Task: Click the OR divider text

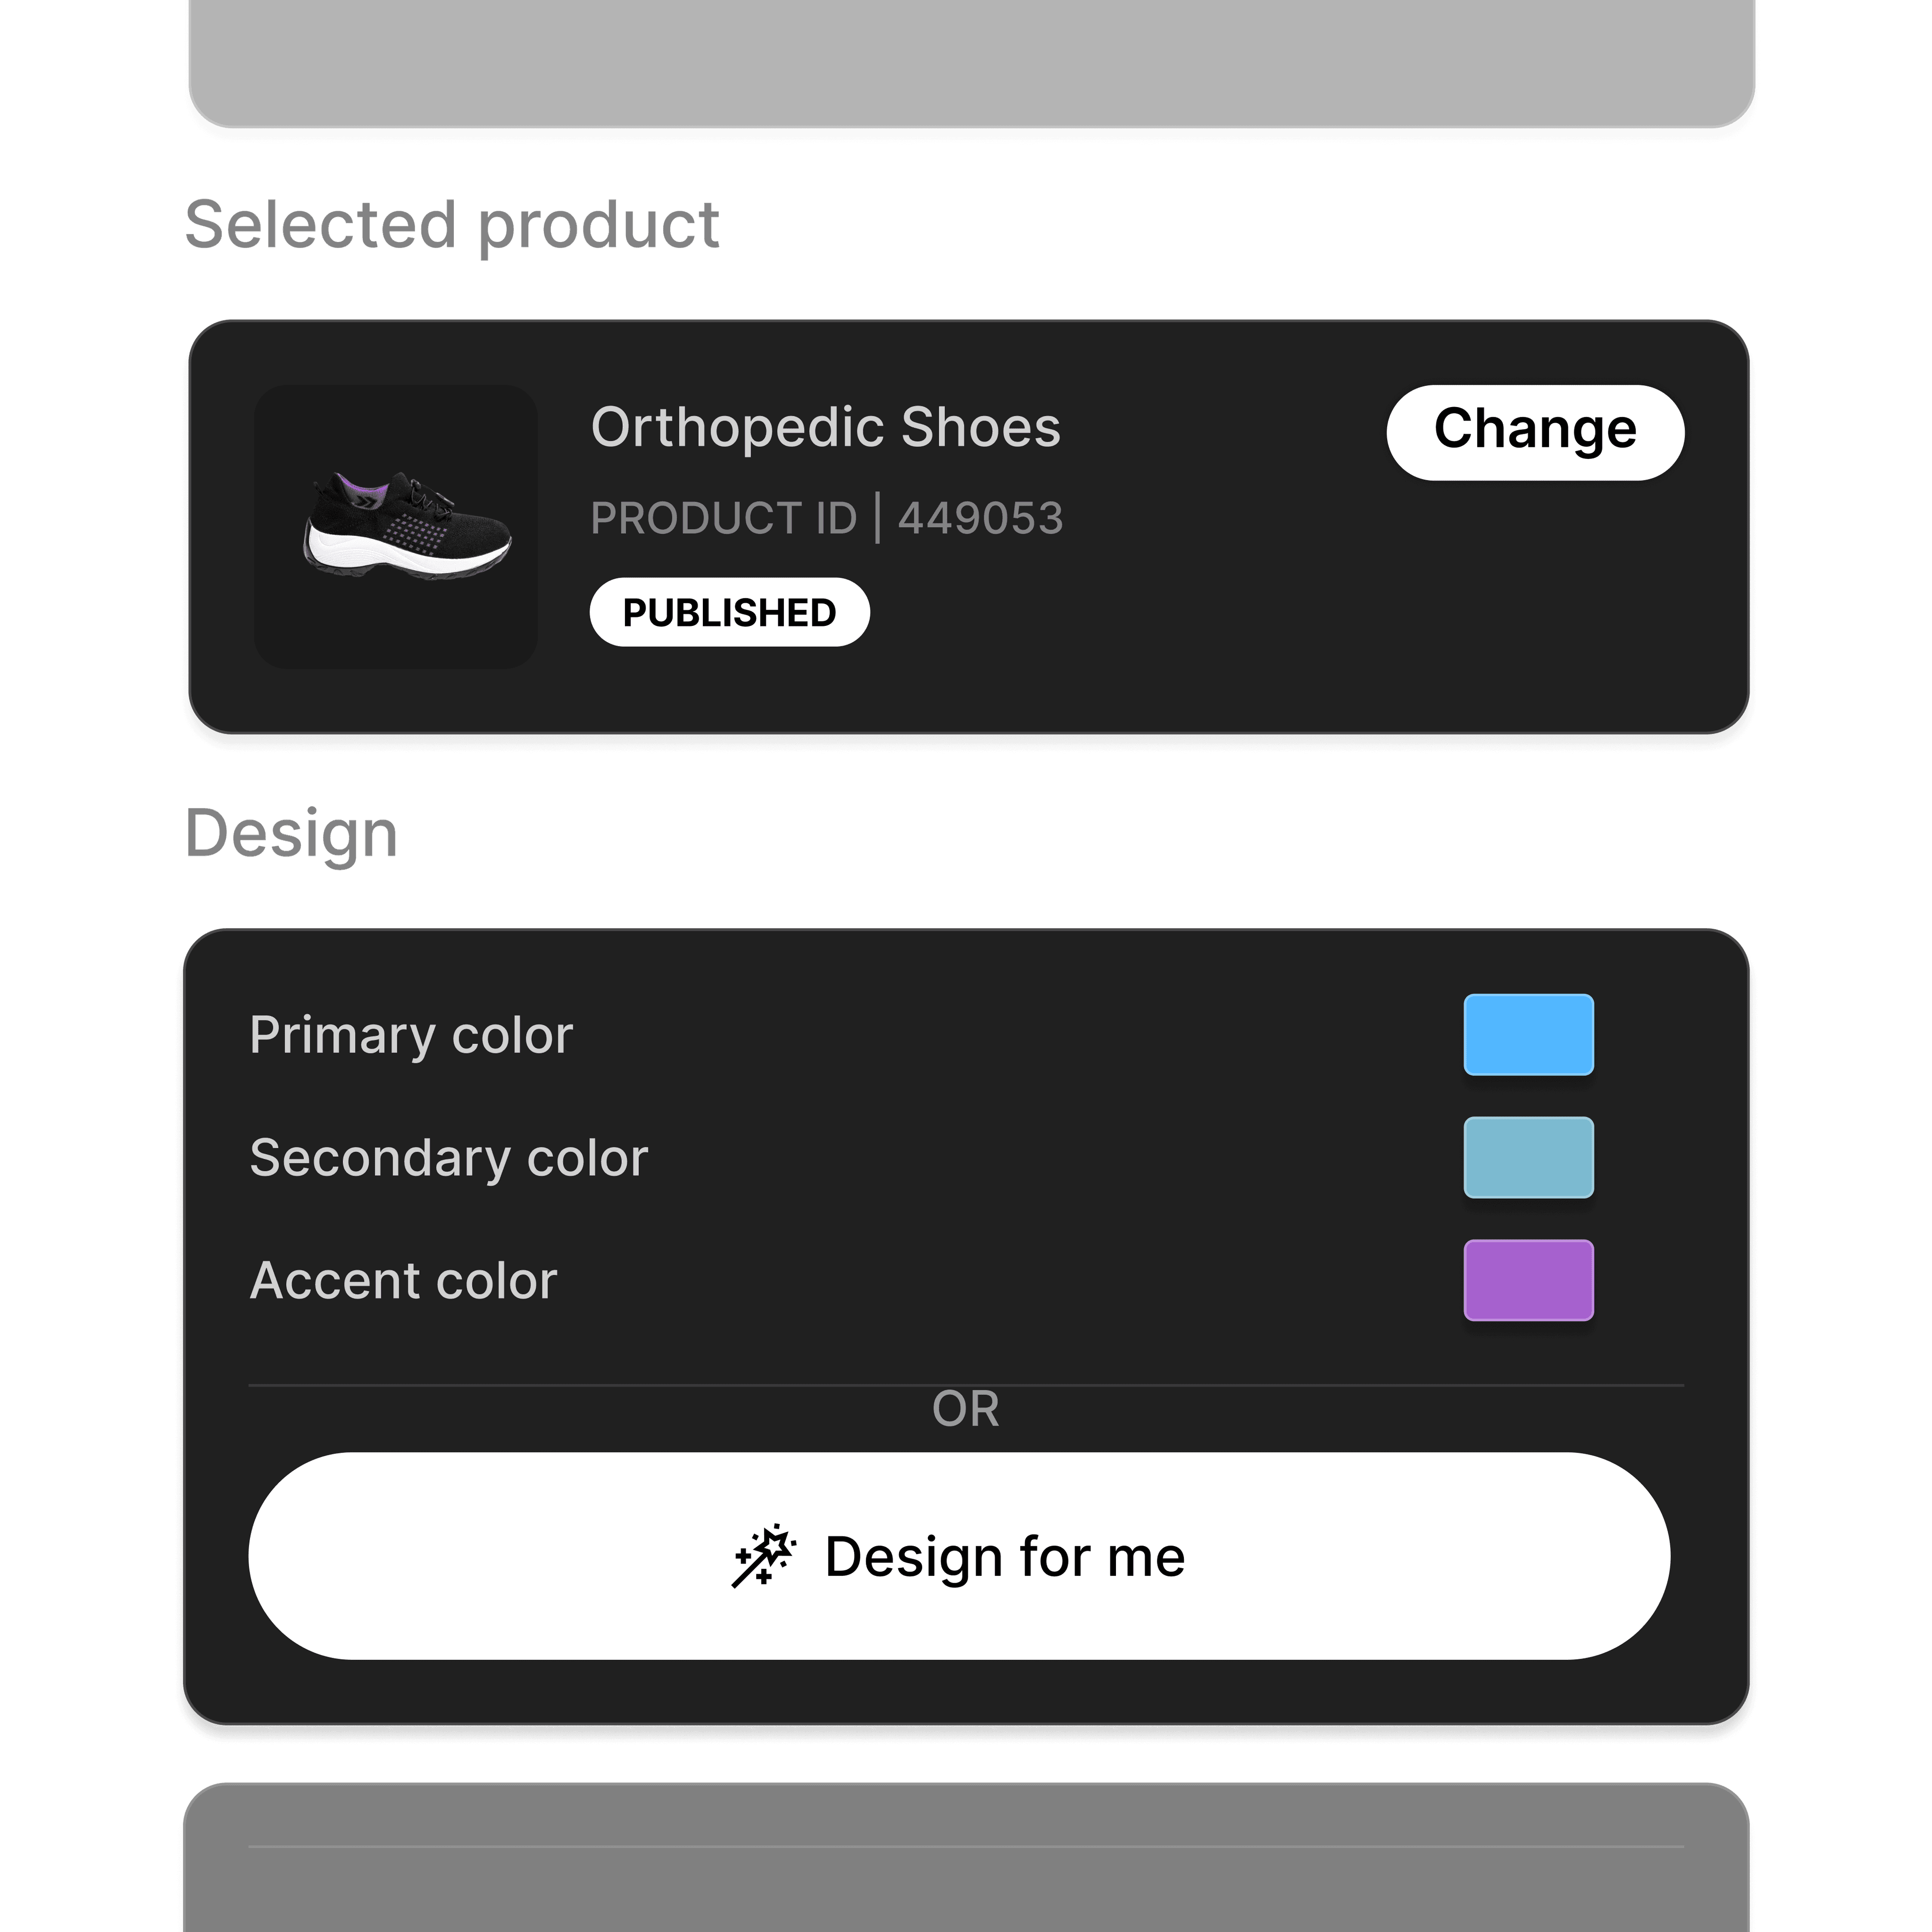Action: click(965, 1409)
